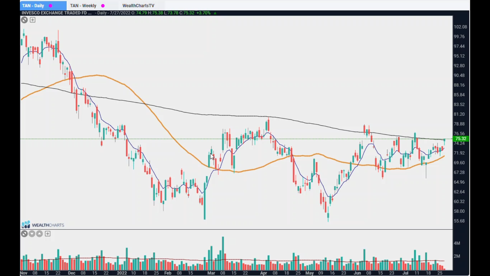Click the 102.08 price axis label
This screenshot has width=490, height=276.
(460, 27)
